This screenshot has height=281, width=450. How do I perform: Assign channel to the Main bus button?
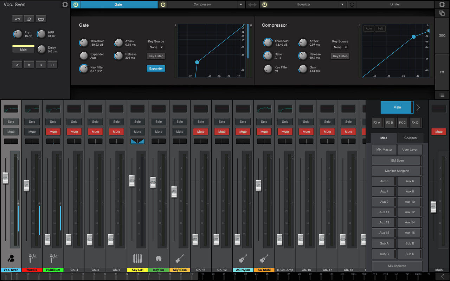point(23,49)
